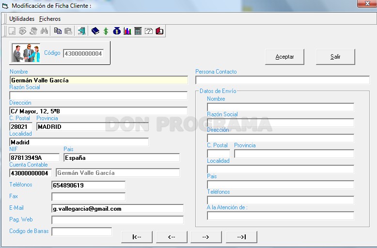Image resolution: width=377 pixels, height=248 pixels.
Task: Click the Aceptar button
Action: (x=284, y=57)
